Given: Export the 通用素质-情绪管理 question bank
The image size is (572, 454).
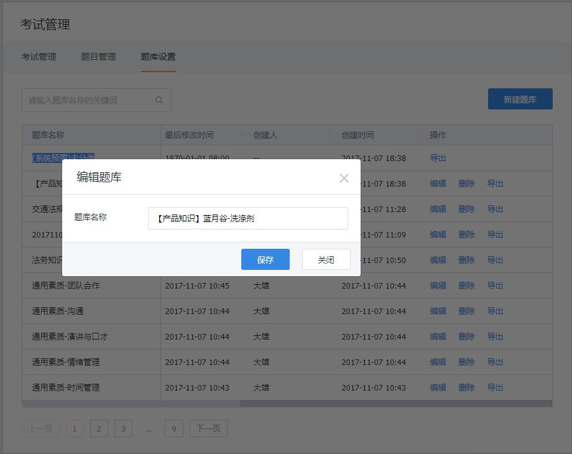Looking at the screenshot, I should [x=495, y=362].
